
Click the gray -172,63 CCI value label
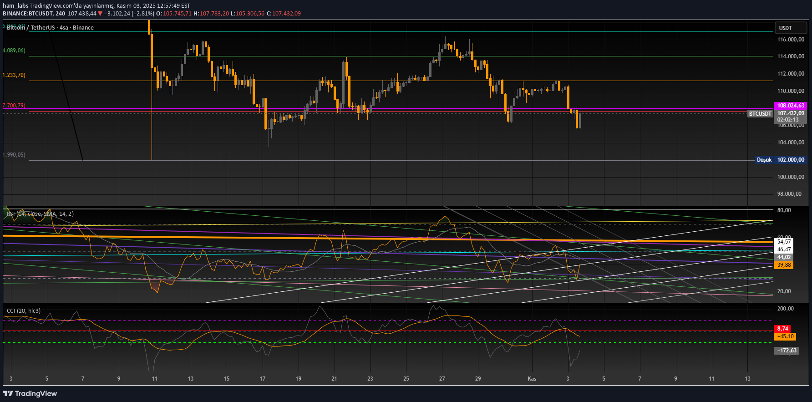tap(786, 351)
